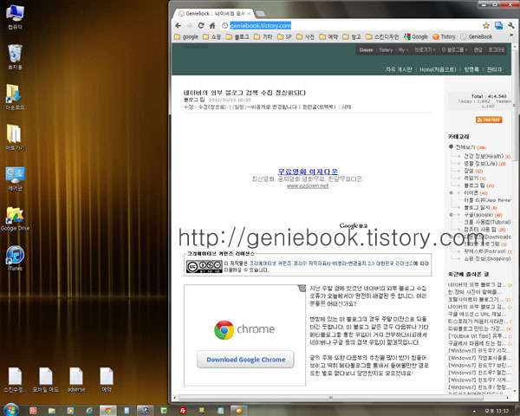This screenshot has width=520, height=416.
Task: Open the '쇼핑' bookmarks folder
Action: pyautogui.click(x=212, y=36)
